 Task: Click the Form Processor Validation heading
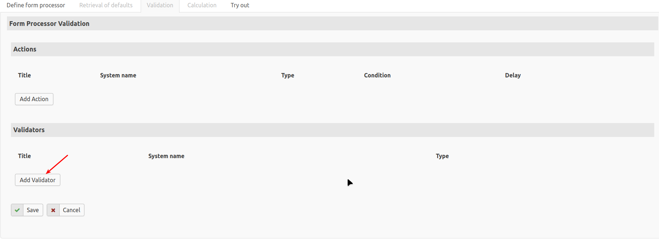(x=49, y=24)
